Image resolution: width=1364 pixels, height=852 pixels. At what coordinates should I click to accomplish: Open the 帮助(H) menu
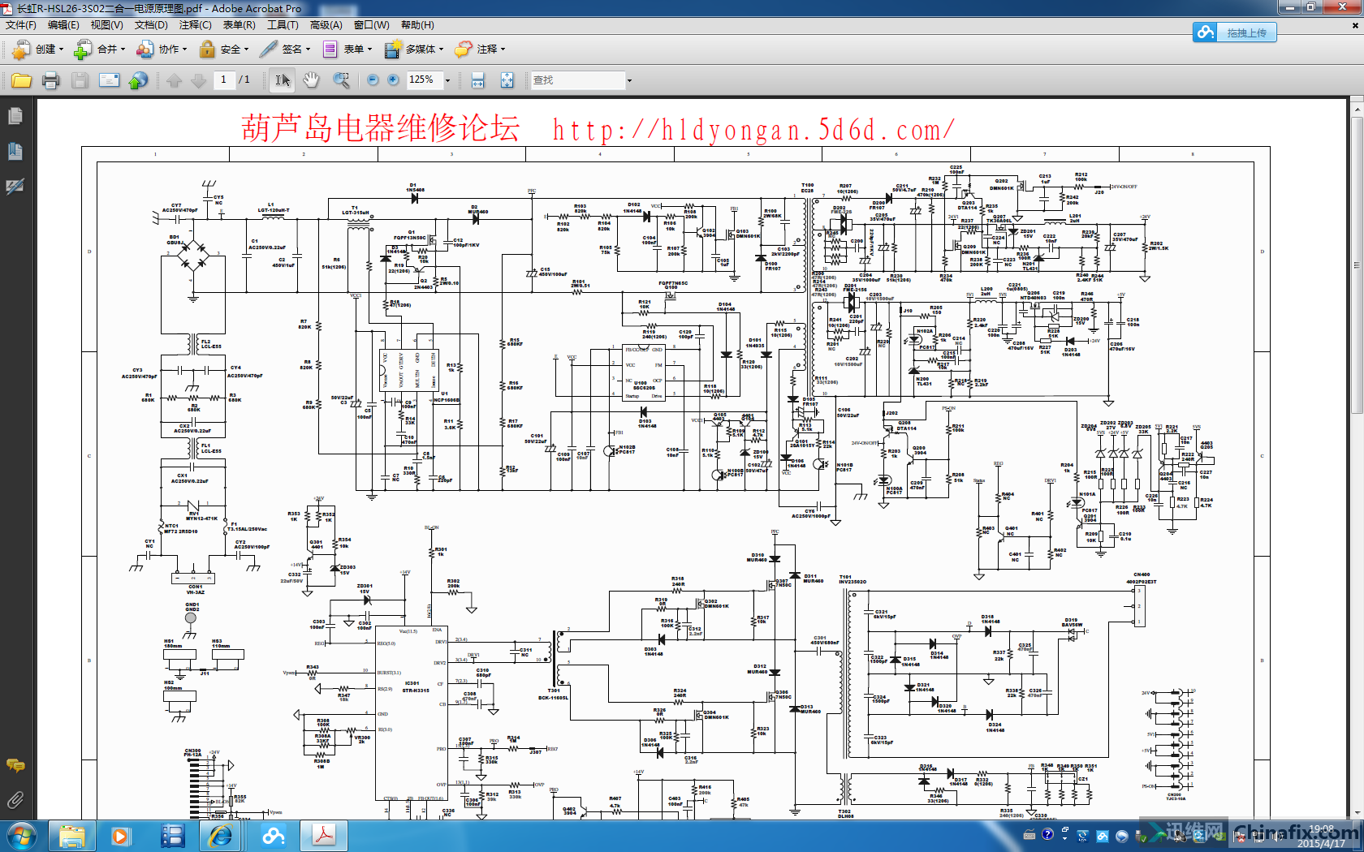[x=417, y=25]
